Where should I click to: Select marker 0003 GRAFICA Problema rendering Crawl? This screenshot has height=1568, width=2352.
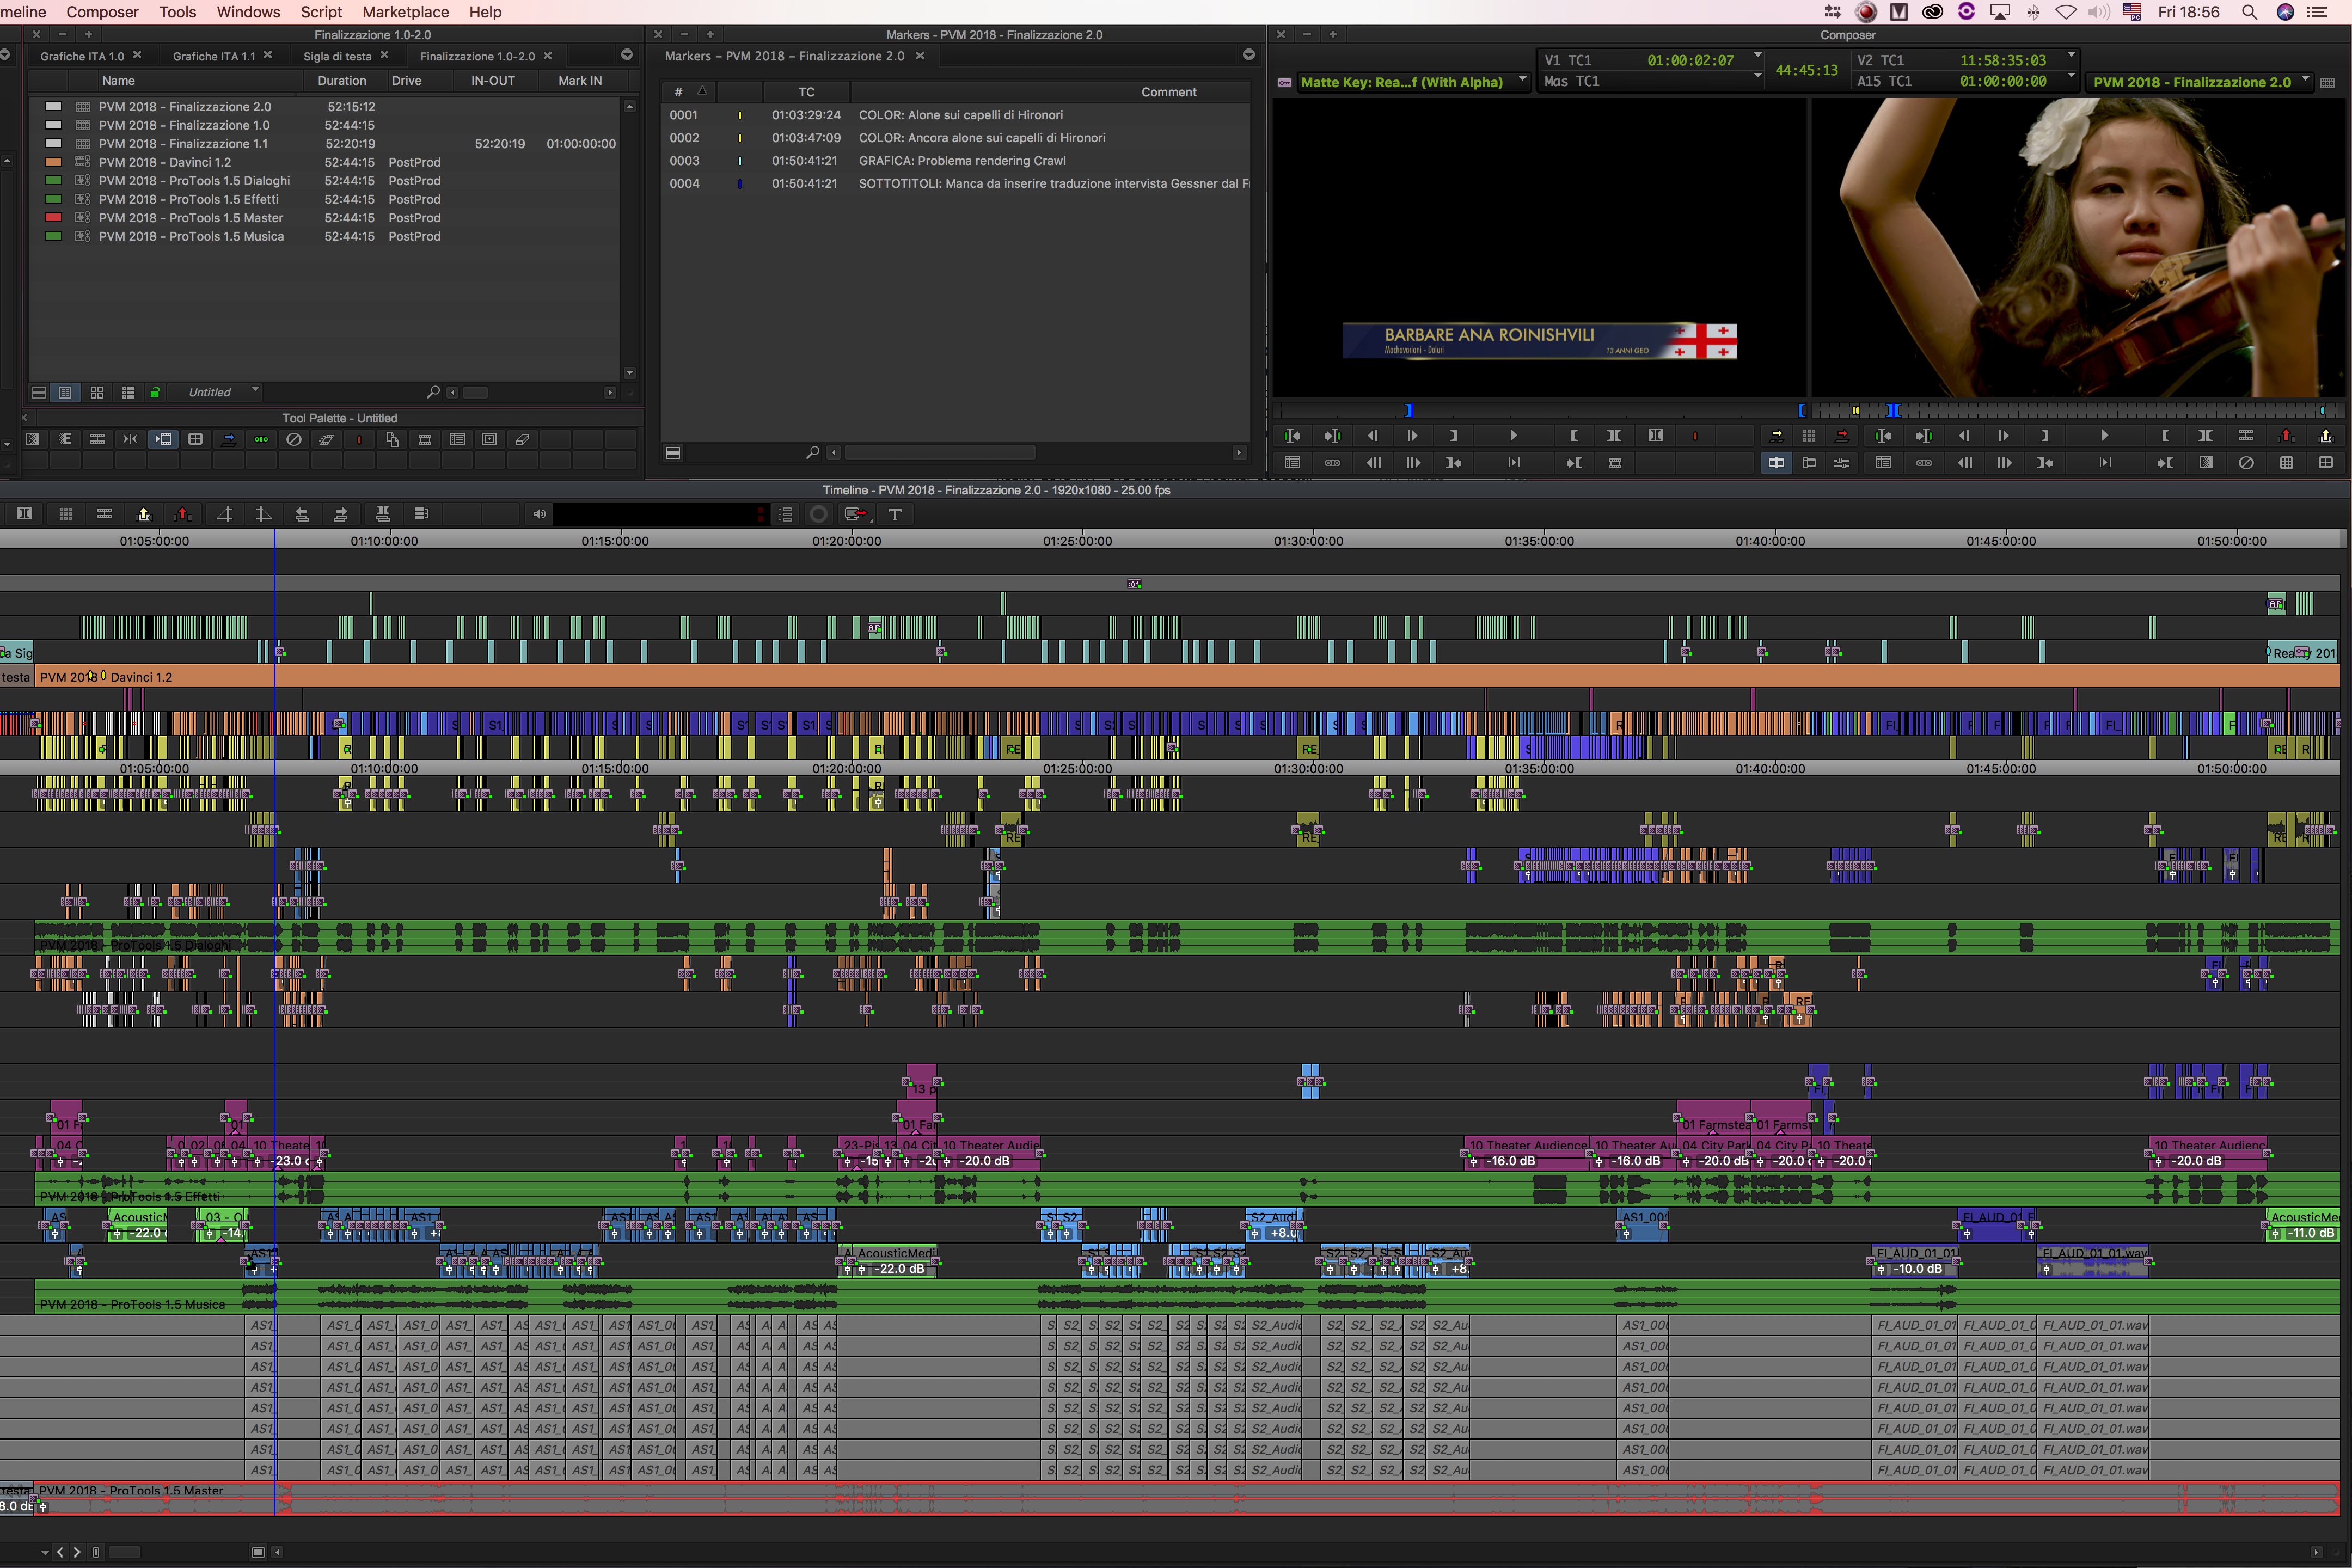pos(960,161)
